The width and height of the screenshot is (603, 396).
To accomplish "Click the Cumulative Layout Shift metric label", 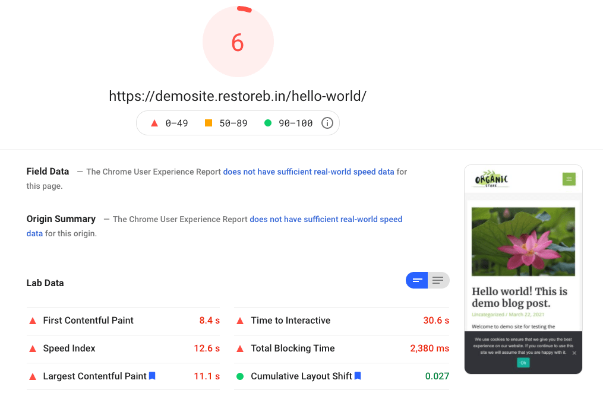I will point(302,376).
